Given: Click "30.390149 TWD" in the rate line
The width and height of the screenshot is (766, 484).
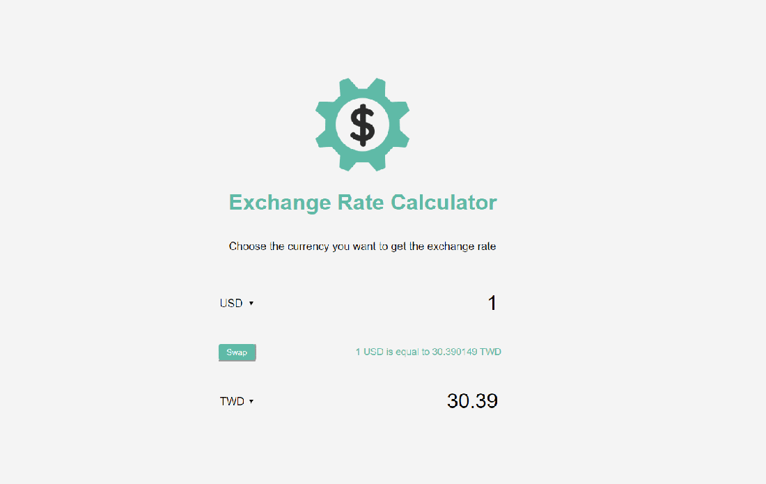Looking at the screenshot, I should point(467,352).
